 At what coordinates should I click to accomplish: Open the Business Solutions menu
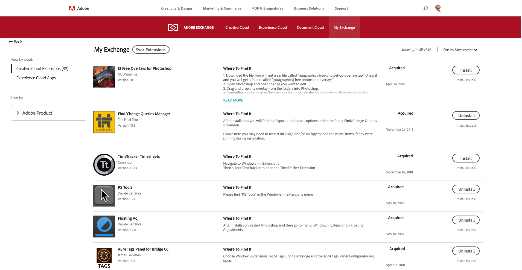tap(309, 8)
